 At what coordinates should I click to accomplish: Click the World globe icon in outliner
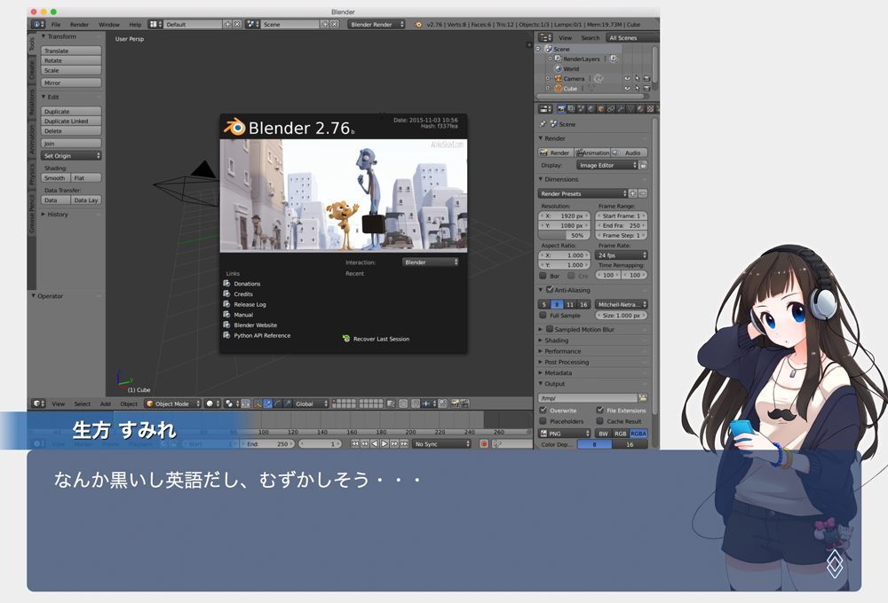pyautogui.click(x=558, y=68)
